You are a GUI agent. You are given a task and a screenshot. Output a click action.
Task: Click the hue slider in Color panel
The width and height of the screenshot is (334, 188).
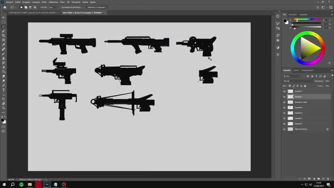click(307, 19)
